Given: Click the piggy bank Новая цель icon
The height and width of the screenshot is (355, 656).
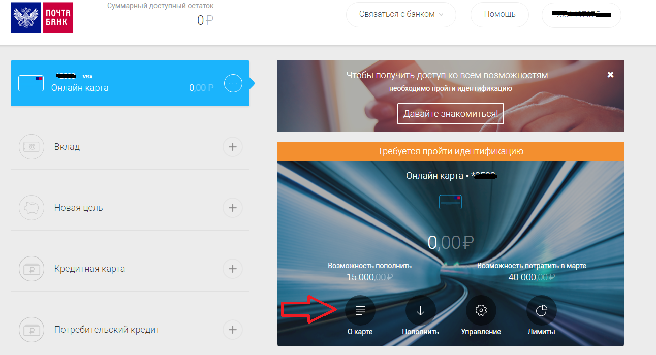Looking at the screenshot, I should pyautogui.click(x=28, y=208).
